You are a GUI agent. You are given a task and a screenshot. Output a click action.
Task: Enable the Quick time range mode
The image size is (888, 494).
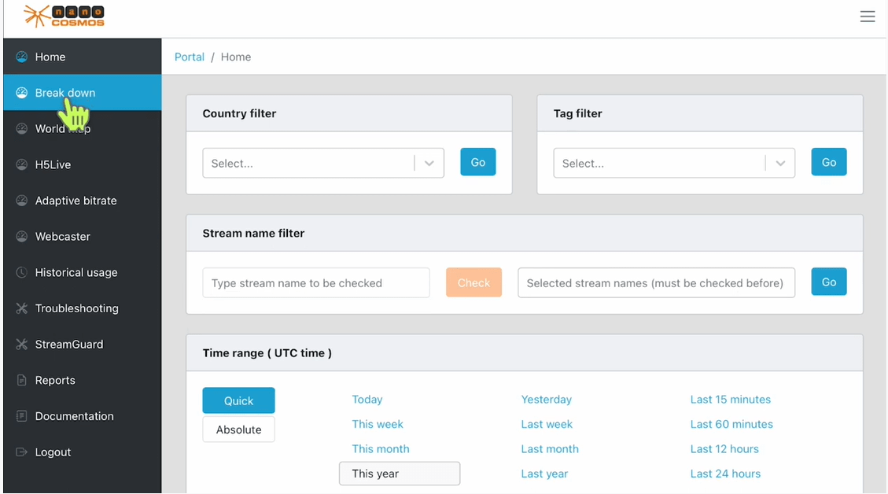click(x=238, y=400)
